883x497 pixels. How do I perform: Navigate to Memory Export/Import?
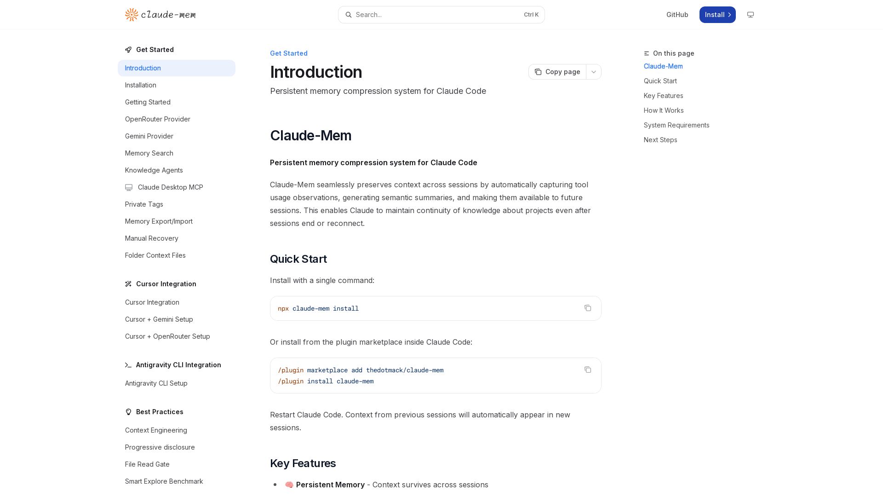[x=177, y=221]
